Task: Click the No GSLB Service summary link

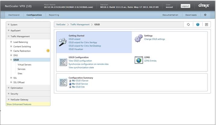Action: point(80,84)
